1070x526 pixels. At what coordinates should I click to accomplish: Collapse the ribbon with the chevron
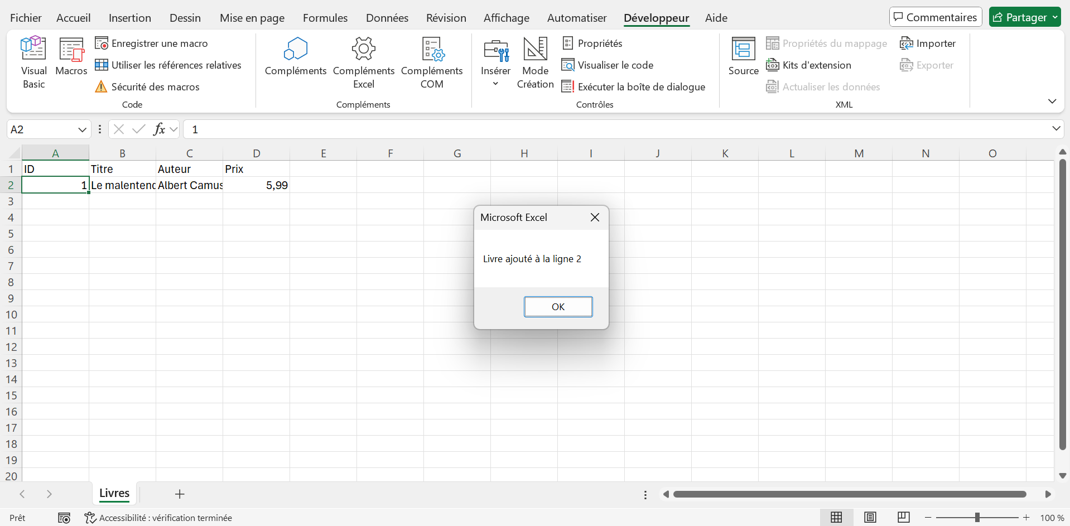pos(1052,101)
